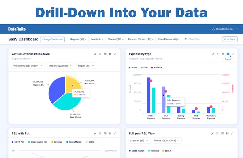243x158 pixels.
Task: Open the Forecast Version (All) filter
Action: pyautogui.click(x=141, y=40)
